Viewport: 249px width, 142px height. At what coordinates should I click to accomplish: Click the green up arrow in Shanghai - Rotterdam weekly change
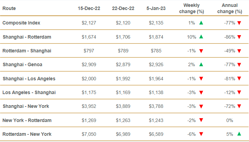click(x=201, y=37)
